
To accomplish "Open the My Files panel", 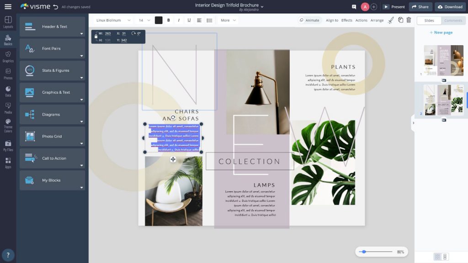I will click(8, 144).
